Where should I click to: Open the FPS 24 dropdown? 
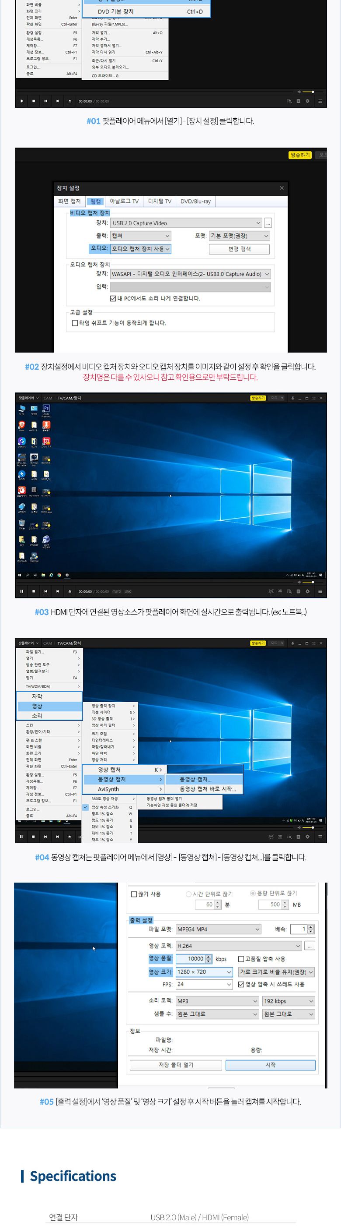204,984
